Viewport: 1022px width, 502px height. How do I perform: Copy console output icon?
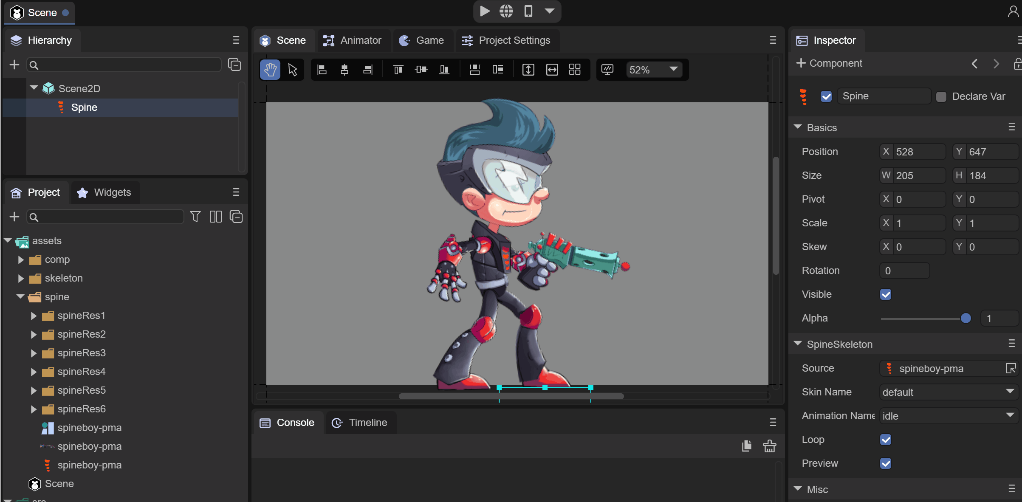pyautogui.click(x=747, y=446)
